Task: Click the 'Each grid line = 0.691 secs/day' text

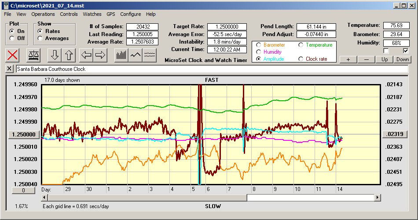Action: pos(76,206)
